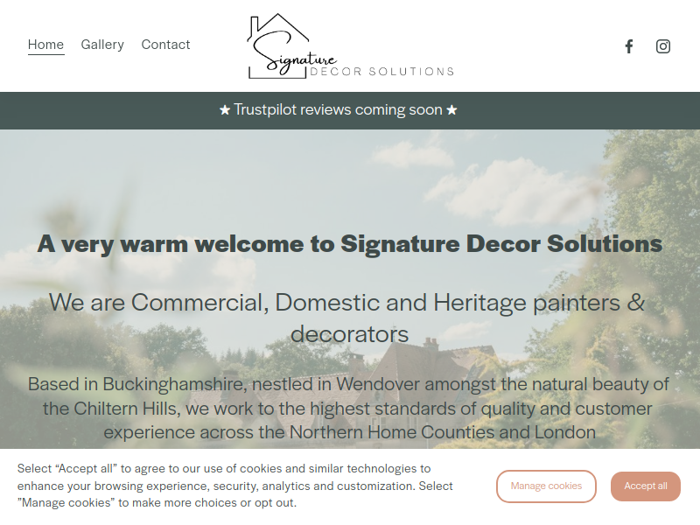Click the Signature house logo
The image size is (700, 525).
click(x=351, y=46)
